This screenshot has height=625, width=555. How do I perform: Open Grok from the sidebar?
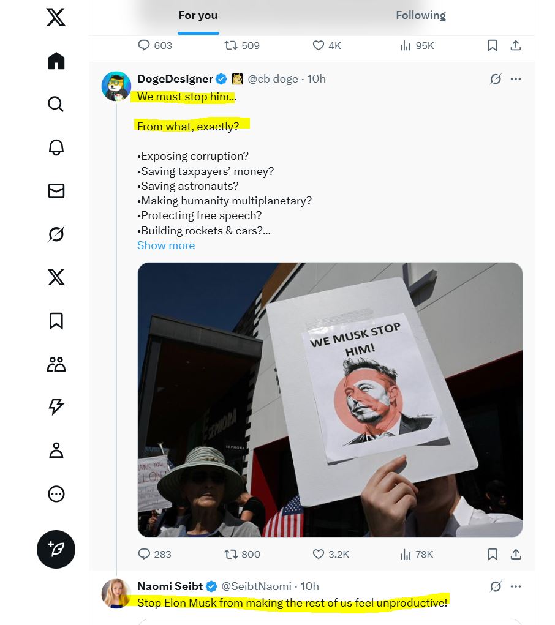[56, 234]
